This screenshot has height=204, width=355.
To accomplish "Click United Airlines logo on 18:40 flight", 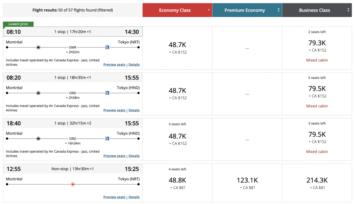I will click(107, 138).
